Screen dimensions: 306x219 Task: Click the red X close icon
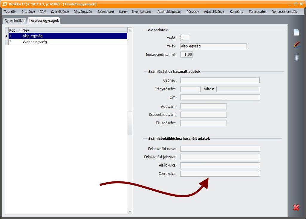pos(296,207)
